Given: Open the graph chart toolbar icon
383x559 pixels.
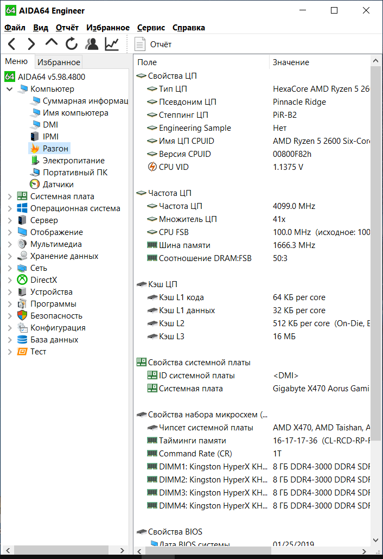Looking at the screenshot, I should click(112, 44).
